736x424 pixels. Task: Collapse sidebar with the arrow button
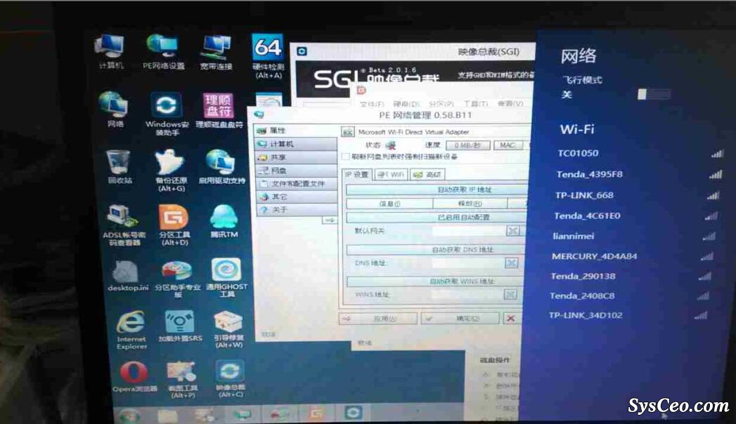(330, 220)
